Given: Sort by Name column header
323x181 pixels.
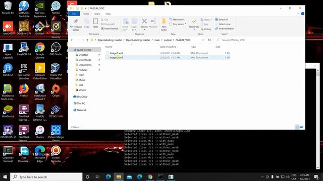Looking at the screenshot, I should (x=109, y=47).
